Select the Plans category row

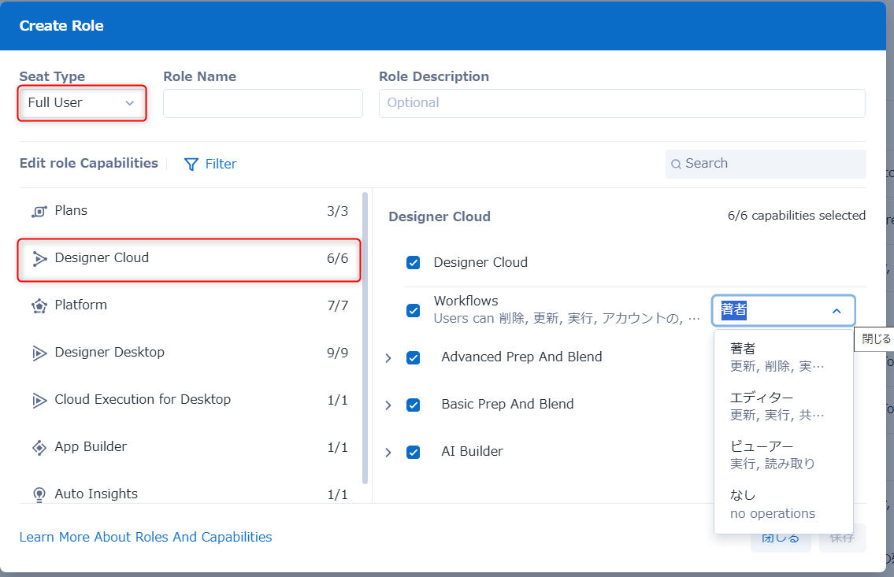tap(189, 211)
